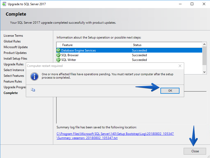Viewport: 210px width, 158px height.
Task: Select the SQL Browser row
Action: 129,55
